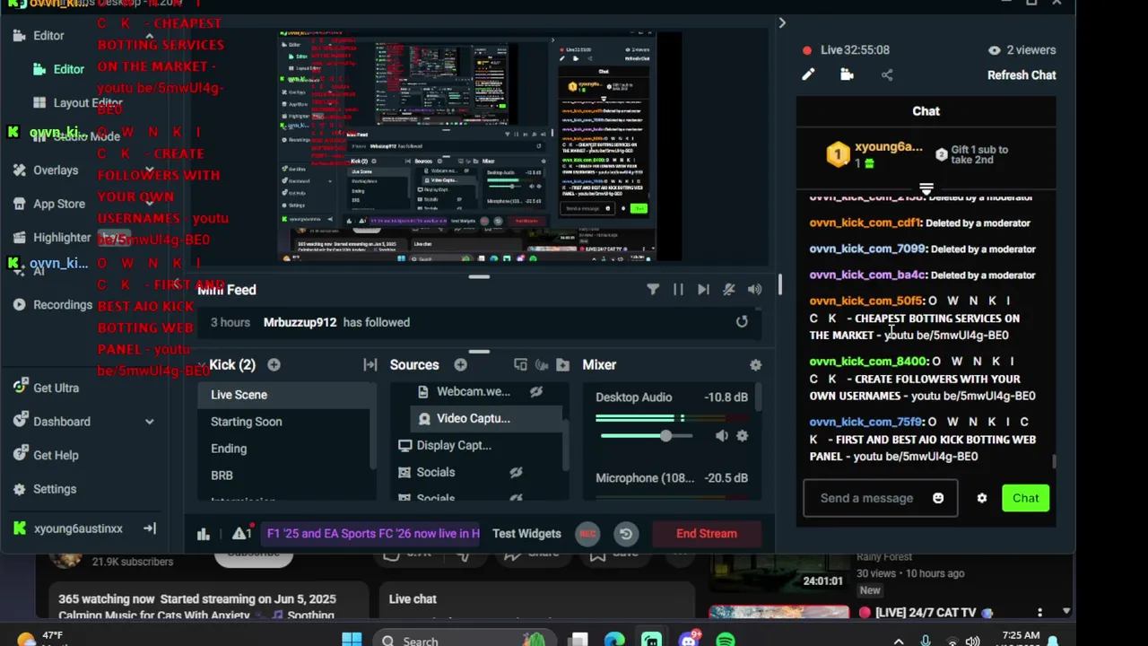Open the App Store sidebar item
1148x646 pixels.
point(59,204)
